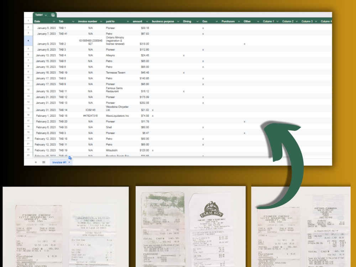Select the cell January 5, 2023

click(x=46, y=28)
